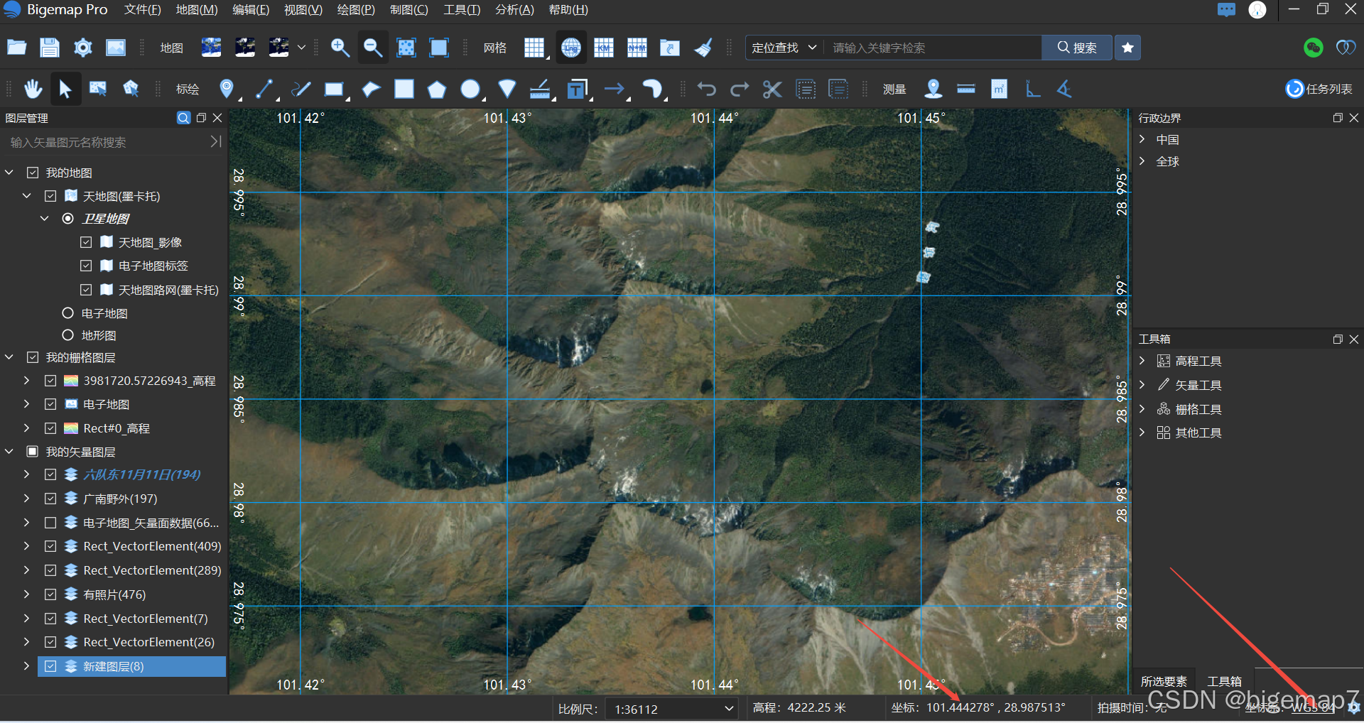
Task: Click the 地图 toolbar label
Action: [171, 48]
